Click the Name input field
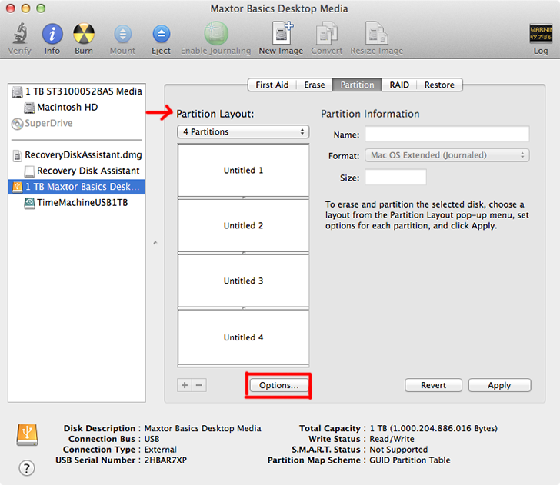 (x=447, y=135)
